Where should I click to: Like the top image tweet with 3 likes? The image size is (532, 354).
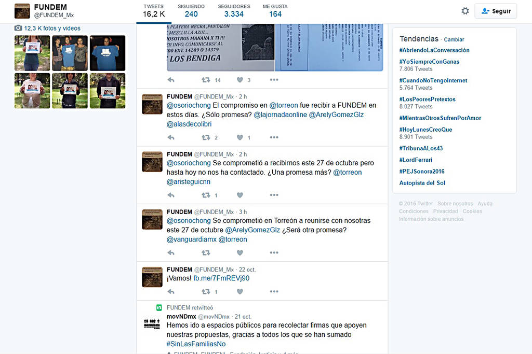(x=240, y=80)
